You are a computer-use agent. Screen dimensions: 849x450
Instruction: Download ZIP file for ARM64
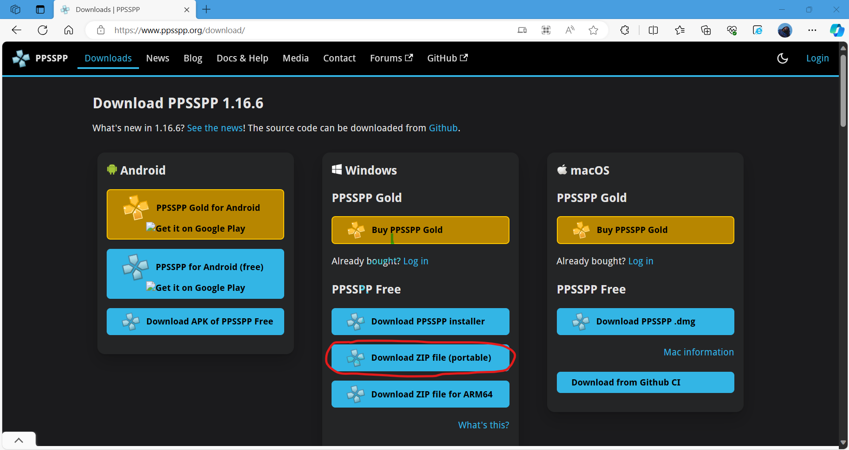(x=421, y=394)
